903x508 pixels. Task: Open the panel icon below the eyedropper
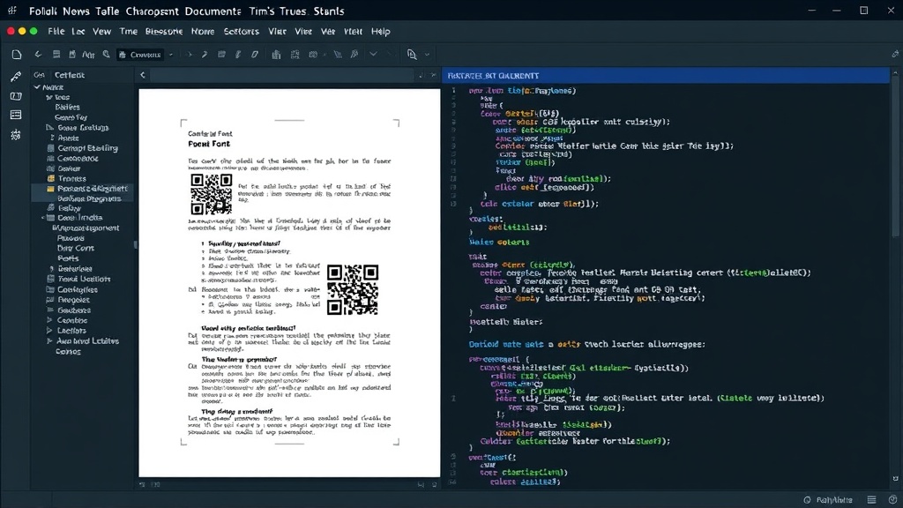coord(16,96)
